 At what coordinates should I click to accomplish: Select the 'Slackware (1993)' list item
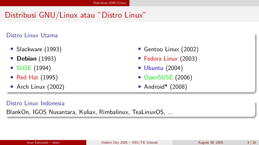click(x=39, y=49)
